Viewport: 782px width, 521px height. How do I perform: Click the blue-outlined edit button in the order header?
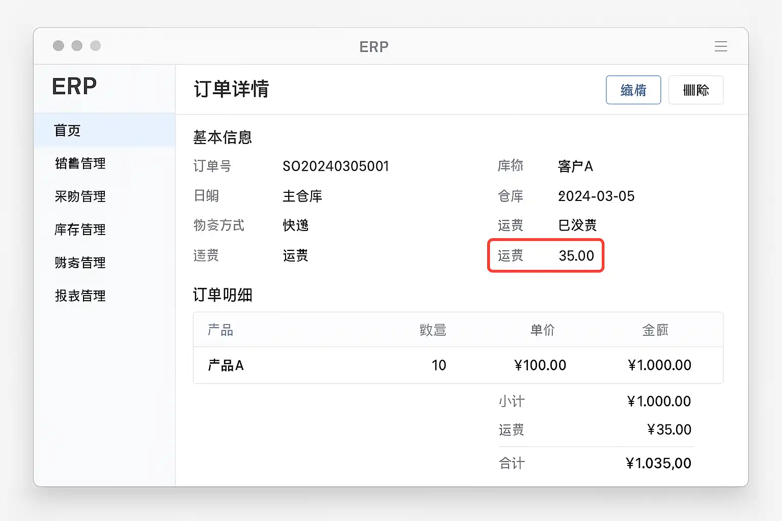[633, 90]
